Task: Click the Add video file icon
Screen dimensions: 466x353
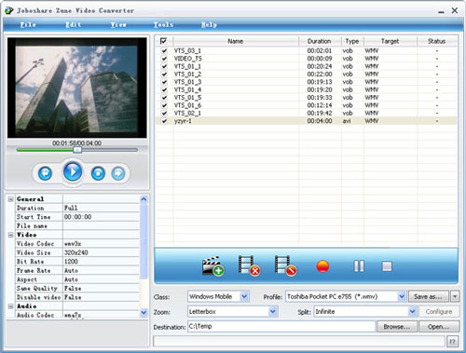Action: point(213,266)
